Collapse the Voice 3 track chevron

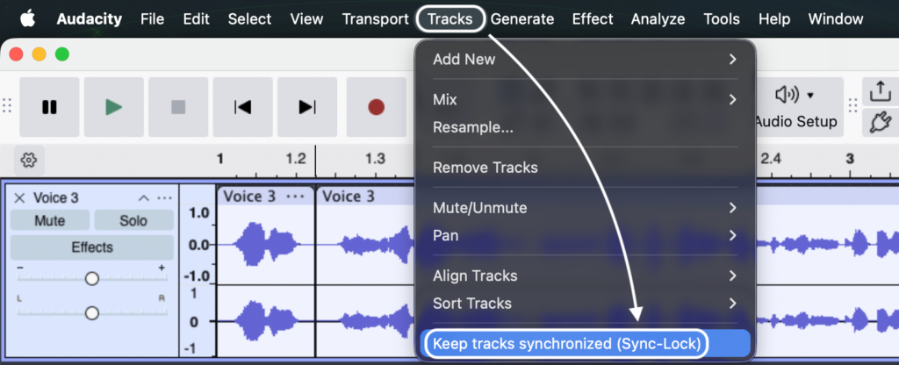click(144, 197)
